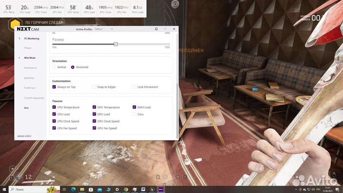Uncheck the GPU Fan Speed panel
Screen dimensions: 343x193
point(94,128)
